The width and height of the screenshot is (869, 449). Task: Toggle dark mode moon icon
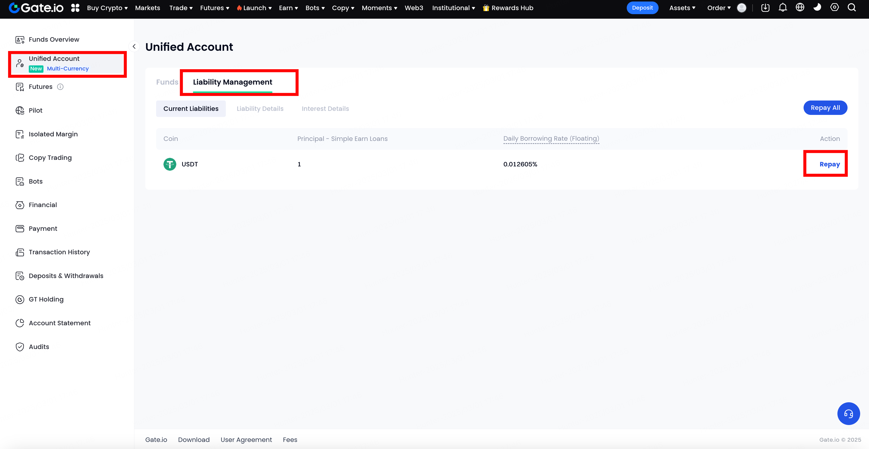(x=817, y=7)
